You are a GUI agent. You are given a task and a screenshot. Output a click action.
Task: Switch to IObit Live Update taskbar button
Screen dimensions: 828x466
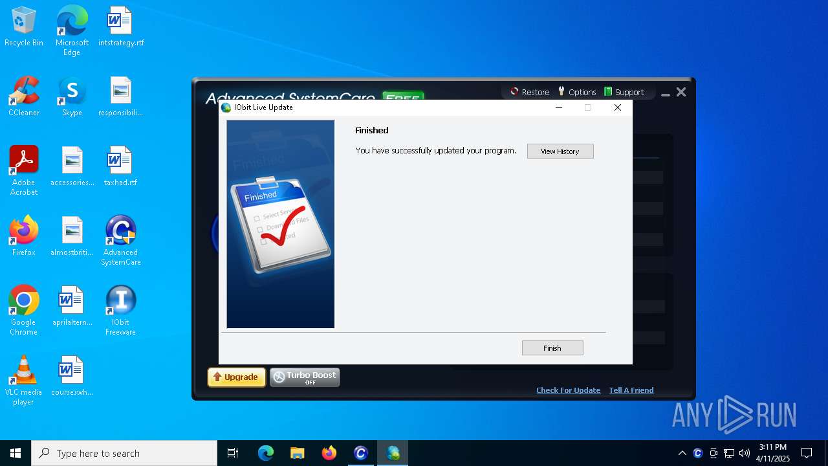(393, 453)
